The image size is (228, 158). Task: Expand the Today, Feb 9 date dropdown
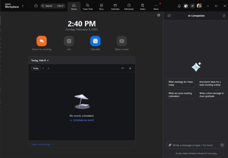pos(40,60)
